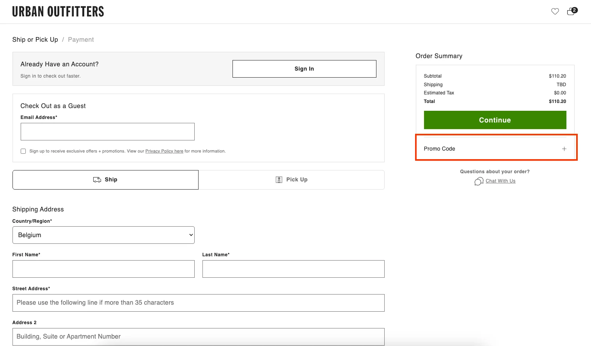Click the Shipping TBD value
Screen dimensions: 591x346
tap(561, 85)
